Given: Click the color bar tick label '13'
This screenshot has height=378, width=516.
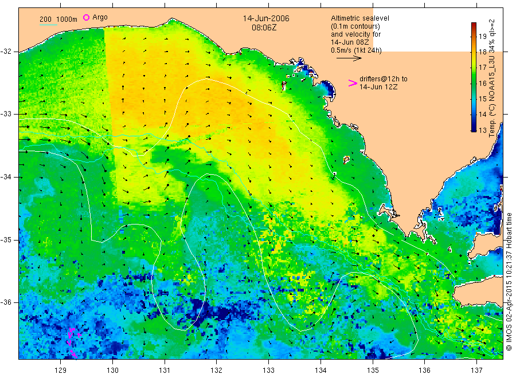Looking at the screenshot, I should point(482,130).
